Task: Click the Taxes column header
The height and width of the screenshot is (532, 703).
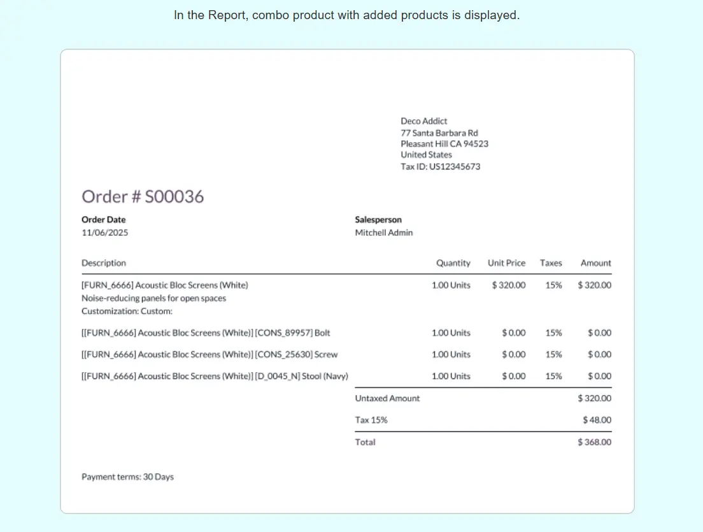Action: point(551,263)
